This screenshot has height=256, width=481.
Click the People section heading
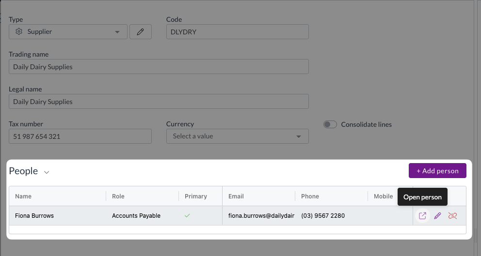point(23,171)
